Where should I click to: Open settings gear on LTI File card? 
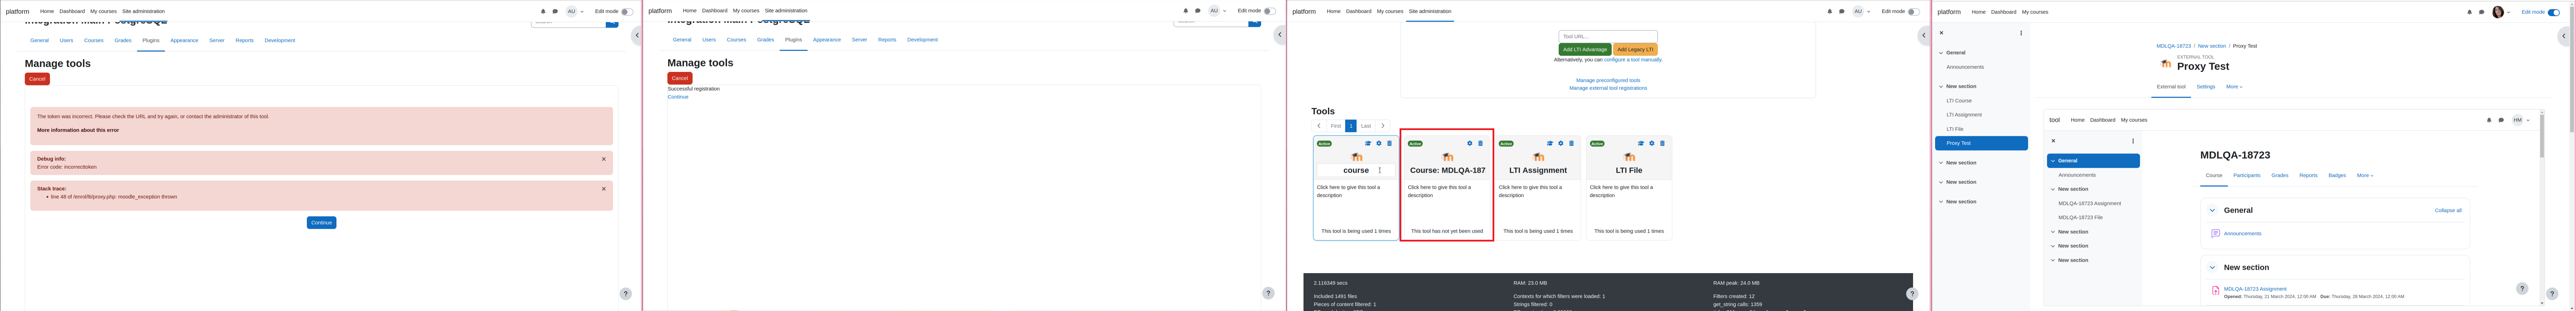coord(1652,143)
